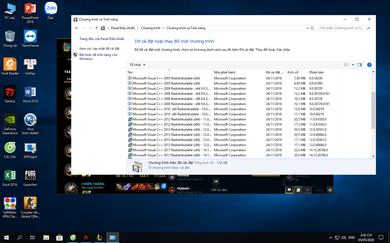390x243 pixels.
Task: Switch to League client taskbar icon
Action: click(99, 238)
